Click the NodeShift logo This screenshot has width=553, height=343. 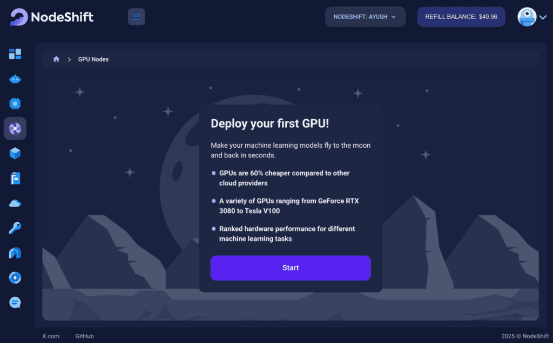pos(52,17)
